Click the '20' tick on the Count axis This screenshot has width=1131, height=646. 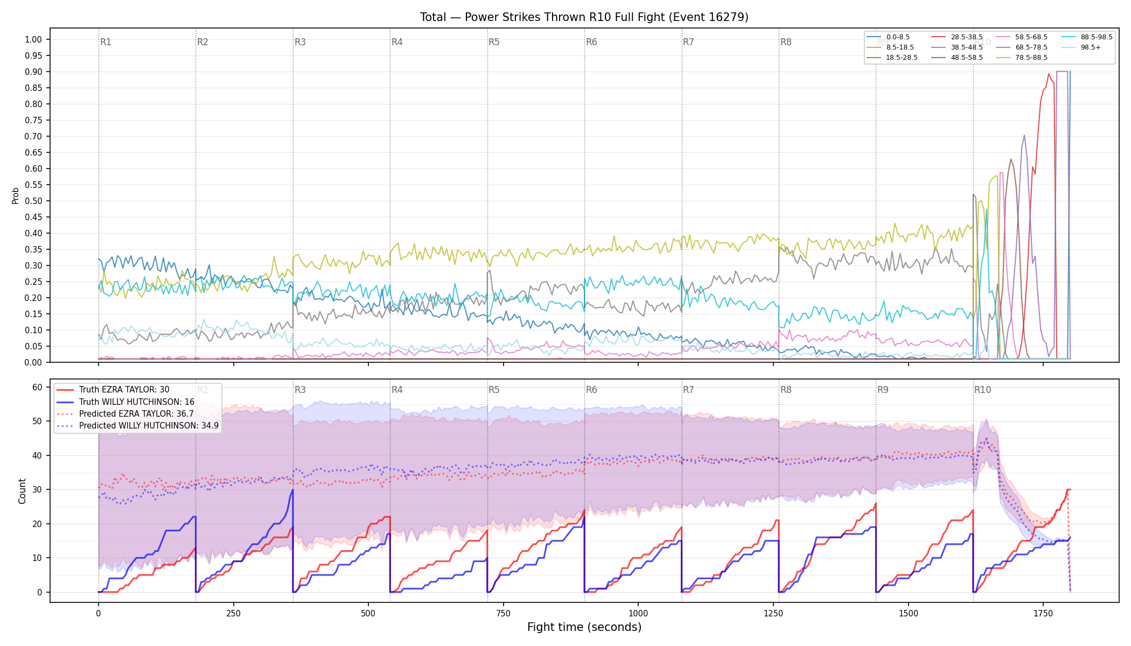(x=37, y=524)
